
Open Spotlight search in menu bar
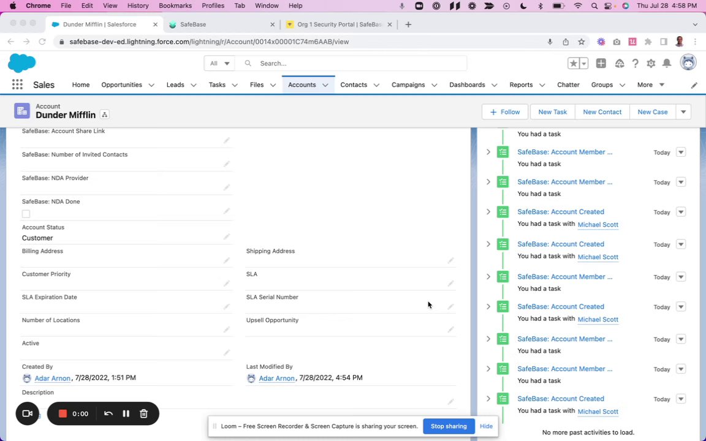(594, 6)
